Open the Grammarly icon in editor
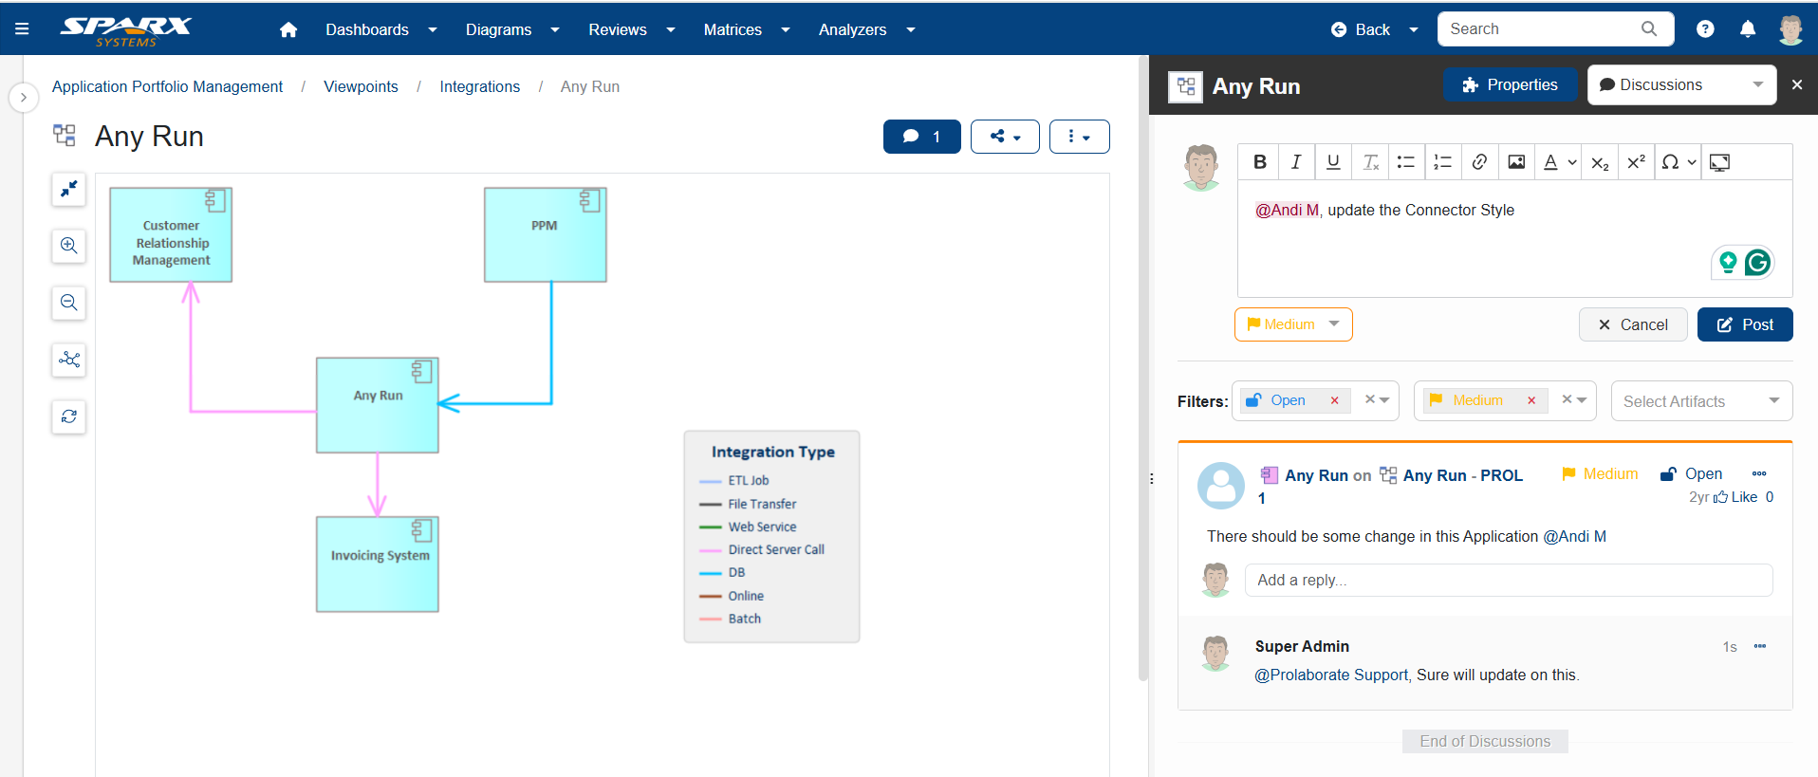This screenshot has width=1818, height=777. (x=1757, y=262)
